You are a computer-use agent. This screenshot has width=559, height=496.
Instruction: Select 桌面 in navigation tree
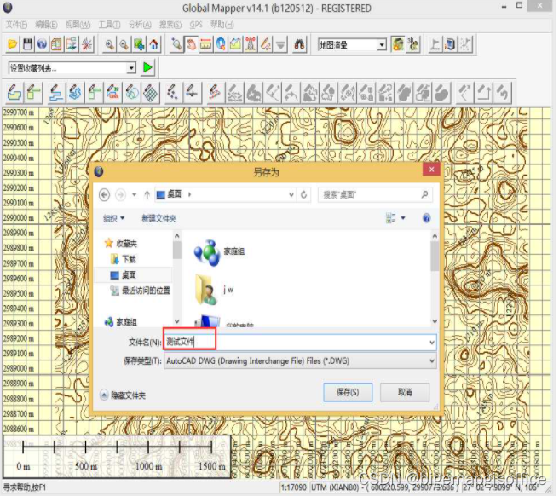coord(124,275)
